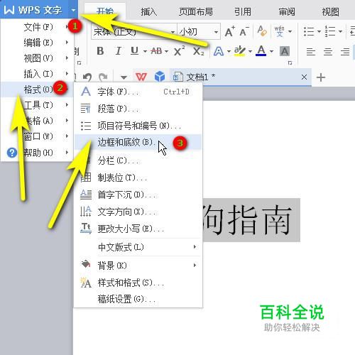355x355 pixels.
Task: Apply superscript X² formatting
Action: coord(179,51)
